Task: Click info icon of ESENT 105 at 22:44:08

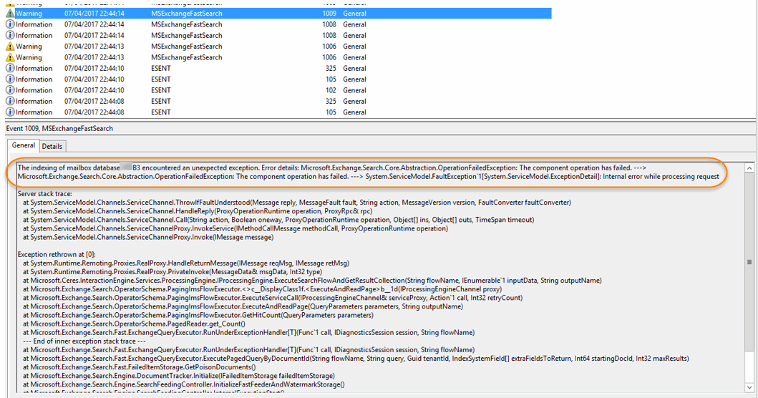Action: (x=10, y=112)
